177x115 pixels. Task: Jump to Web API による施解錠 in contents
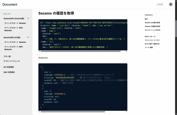click(x=153, y=30)
